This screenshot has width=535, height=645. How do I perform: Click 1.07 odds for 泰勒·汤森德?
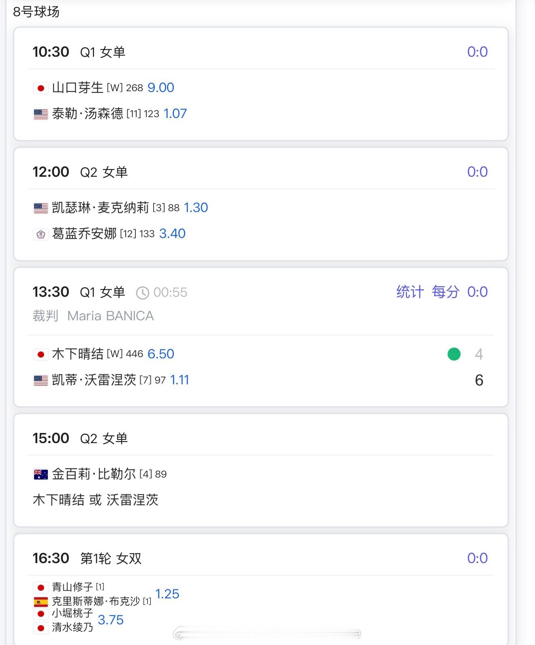click(175, 114)
